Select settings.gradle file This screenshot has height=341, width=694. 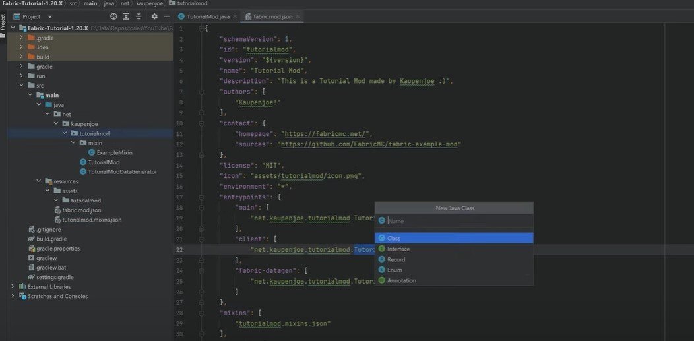click(55, 277)
